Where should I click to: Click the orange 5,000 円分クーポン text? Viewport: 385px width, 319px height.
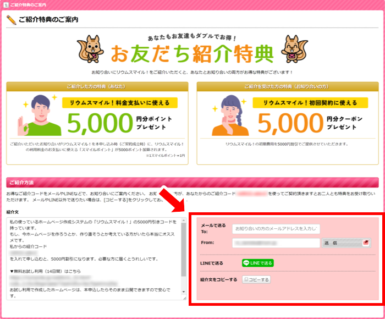coord(311,123)
